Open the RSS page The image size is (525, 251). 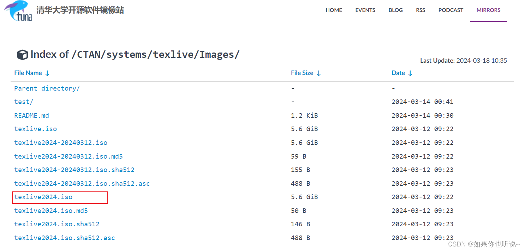(x=420, y=10)
